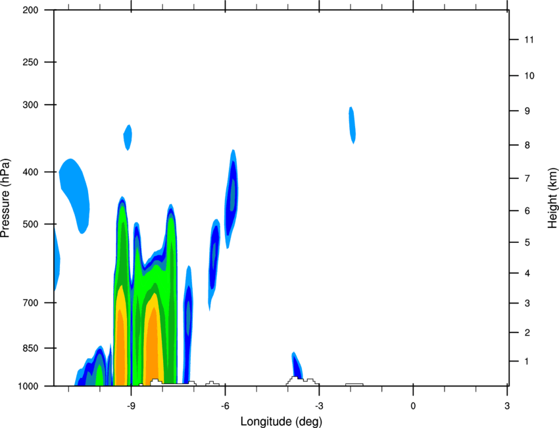
Task: Click the 'Pressure (hPa)' axis title
Action: tap(5, 198)
